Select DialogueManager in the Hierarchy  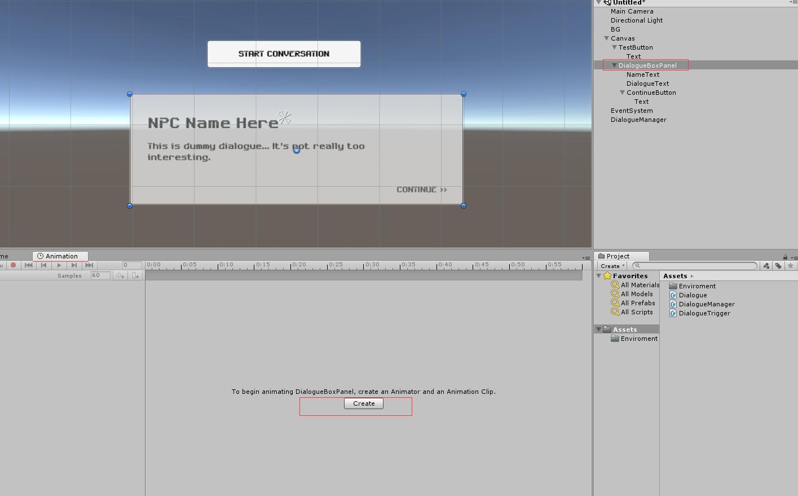coord(638,120)
